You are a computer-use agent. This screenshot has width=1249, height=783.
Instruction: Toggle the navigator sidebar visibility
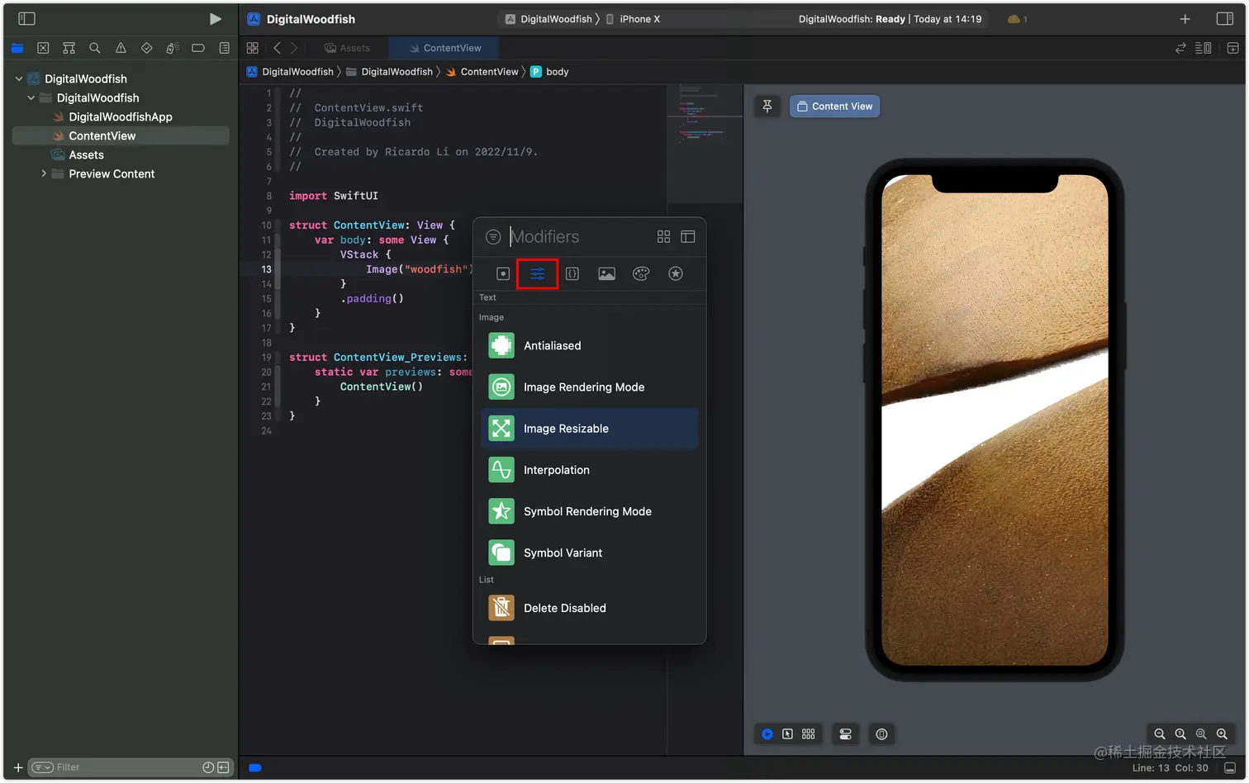point(26,18)
